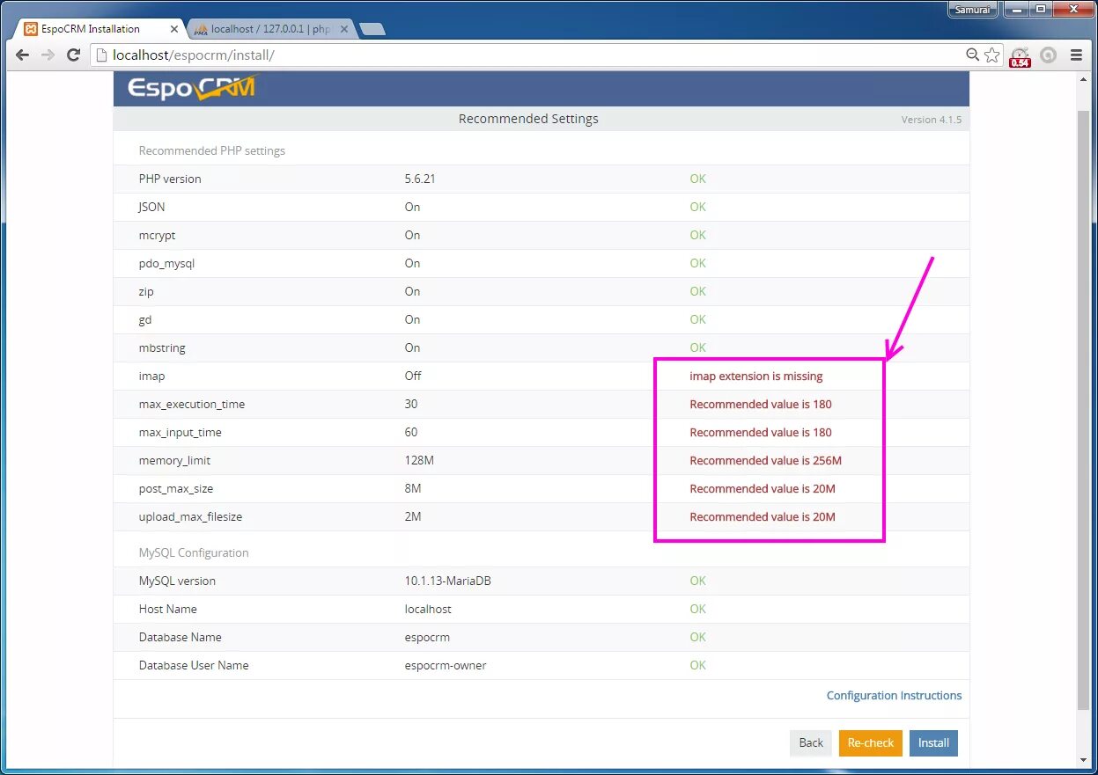The image size is (1098, 775).
Task: Click the "espocrm" database name value
Action: pos(427,637)
